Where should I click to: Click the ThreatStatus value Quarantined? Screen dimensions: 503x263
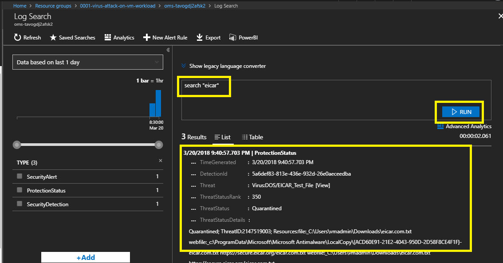pyautogui.click(x=267, y=208)
